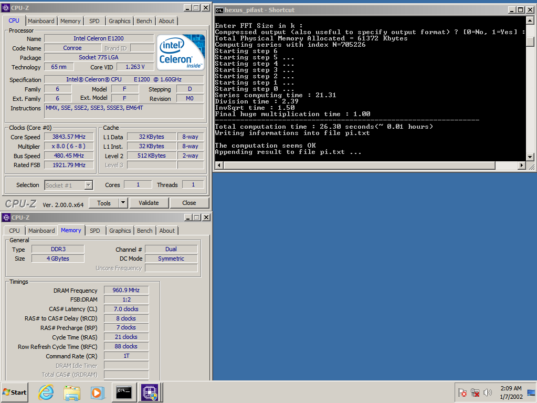Viewport: 537px width, 403px height.
Task: Click the Start button
Action: pyautogui.click(x=14, y=392)
